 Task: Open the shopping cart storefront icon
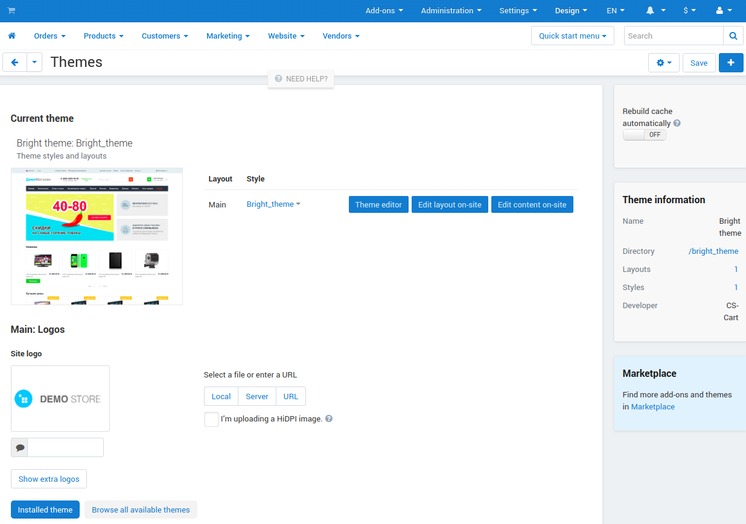coord(11,11)
